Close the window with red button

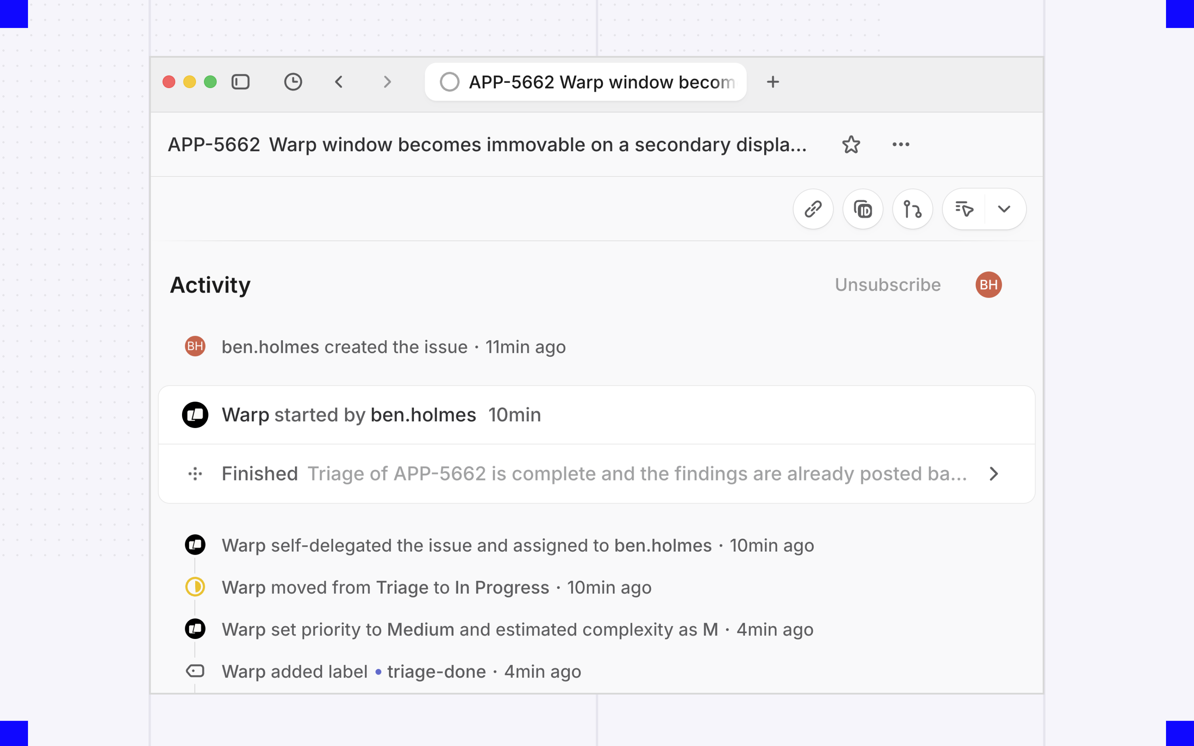click(x=169, y=82)
